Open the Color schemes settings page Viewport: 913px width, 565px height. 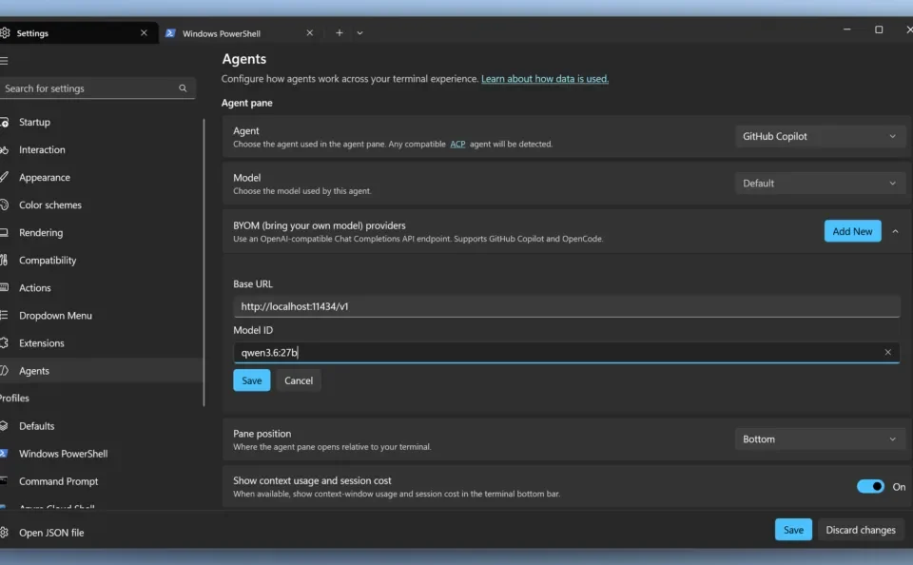point(102,205)
